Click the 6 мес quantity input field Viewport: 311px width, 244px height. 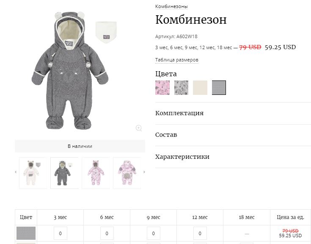107,233
